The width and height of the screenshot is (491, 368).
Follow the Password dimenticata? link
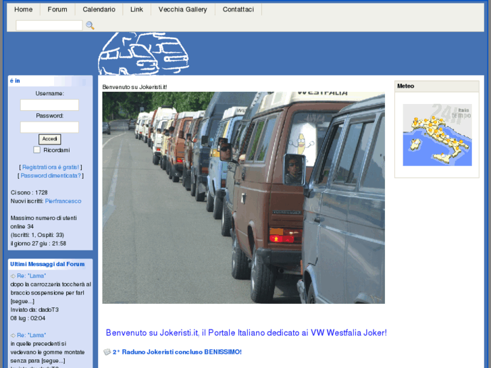[x=51, y=176]
